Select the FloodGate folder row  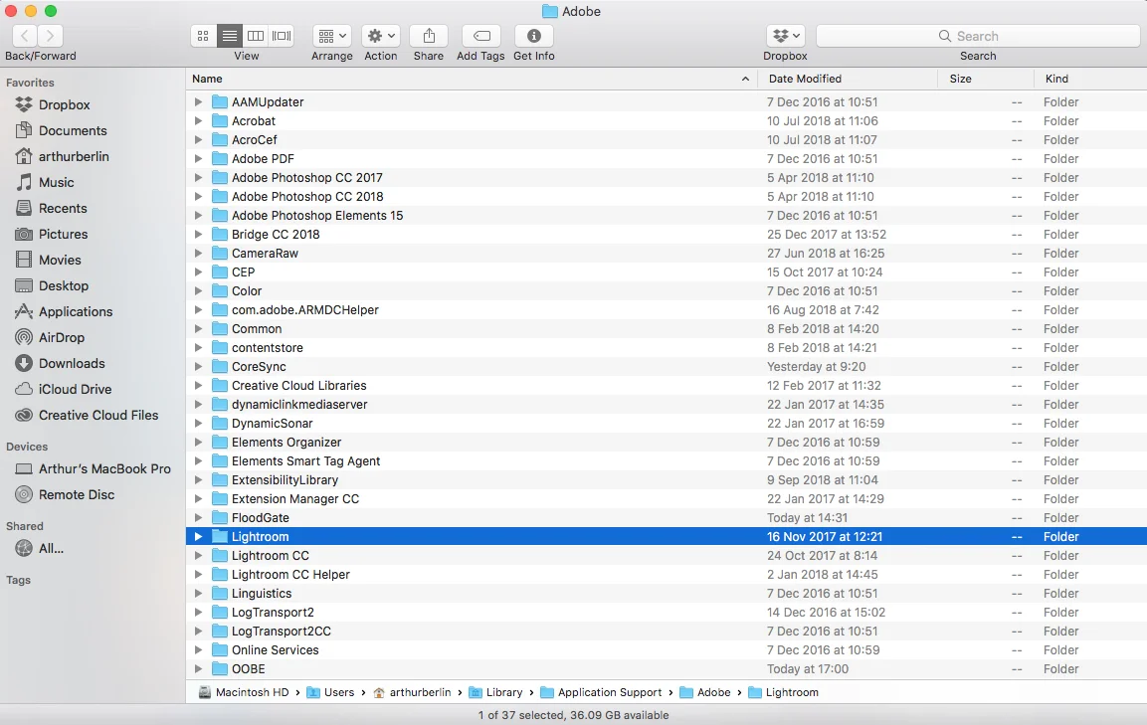pyautogui.click(x=667, y=518)
